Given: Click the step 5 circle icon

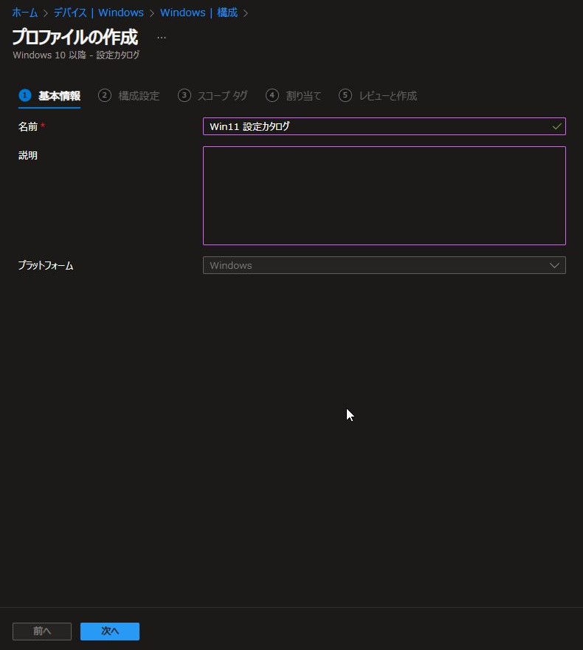Looking at the screenshot, I should (x=345, y=95).
